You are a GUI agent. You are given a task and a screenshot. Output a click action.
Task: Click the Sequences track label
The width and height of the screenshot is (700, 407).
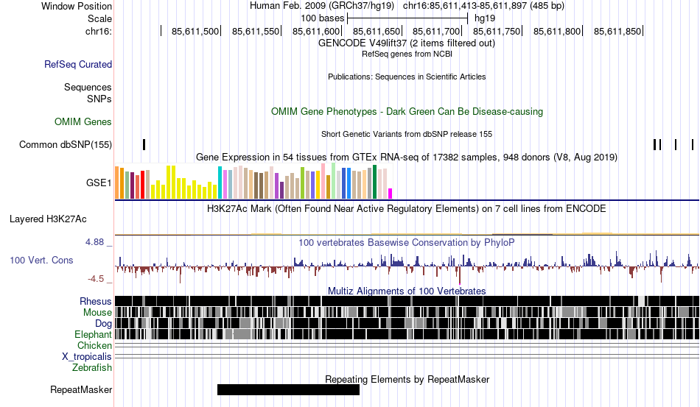pos(88,87)
